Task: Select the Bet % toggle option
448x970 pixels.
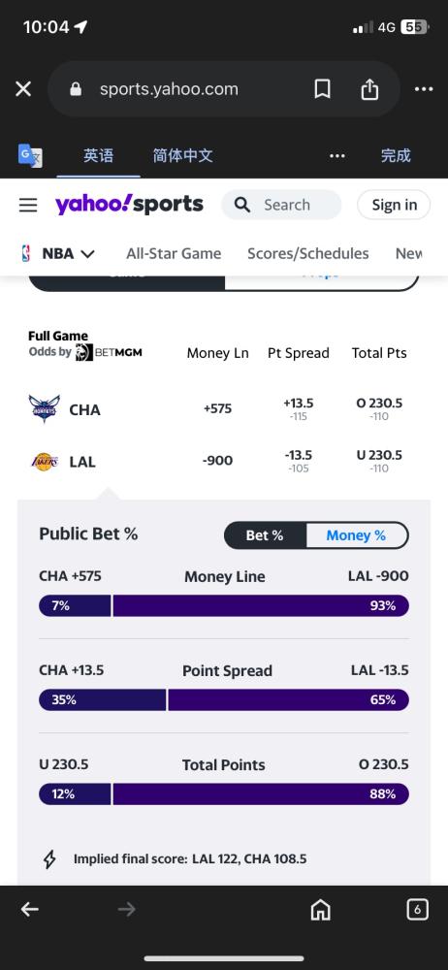Action: pos(265,535)
